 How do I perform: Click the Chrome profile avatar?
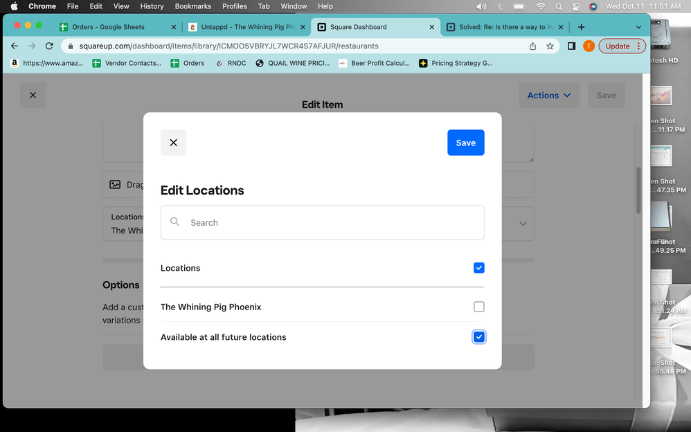[x=589, y=46]
